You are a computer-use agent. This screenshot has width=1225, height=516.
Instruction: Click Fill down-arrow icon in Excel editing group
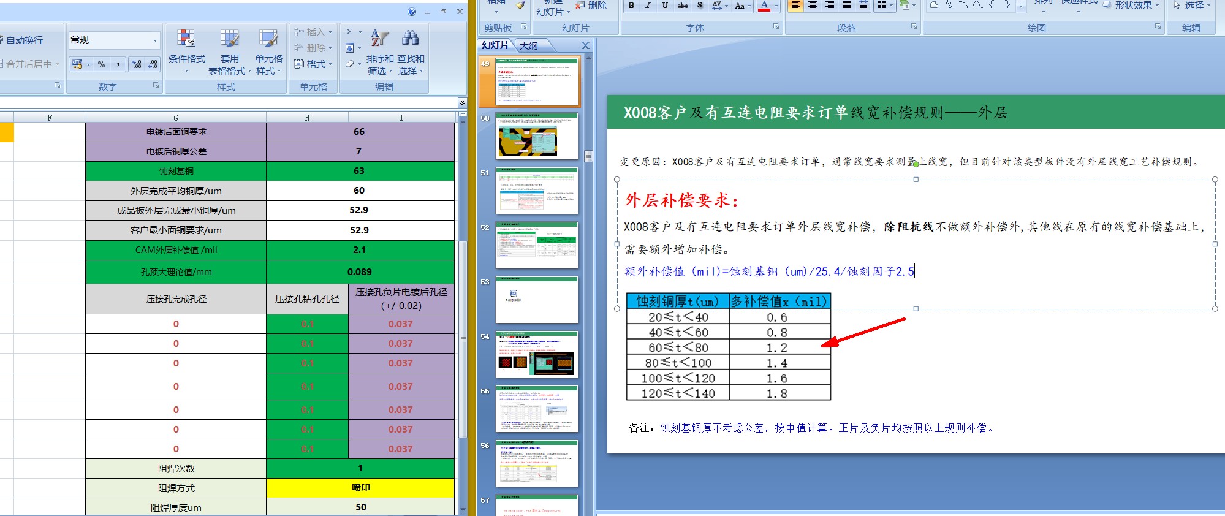(x=349, y=48)
